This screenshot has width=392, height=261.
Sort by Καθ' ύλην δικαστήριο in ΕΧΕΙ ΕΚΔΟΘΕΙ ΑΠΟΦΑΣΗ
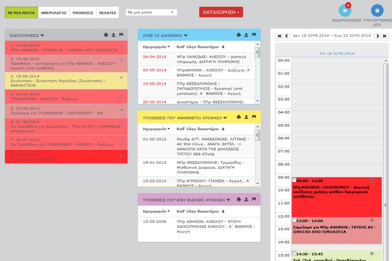click(200, 211)
